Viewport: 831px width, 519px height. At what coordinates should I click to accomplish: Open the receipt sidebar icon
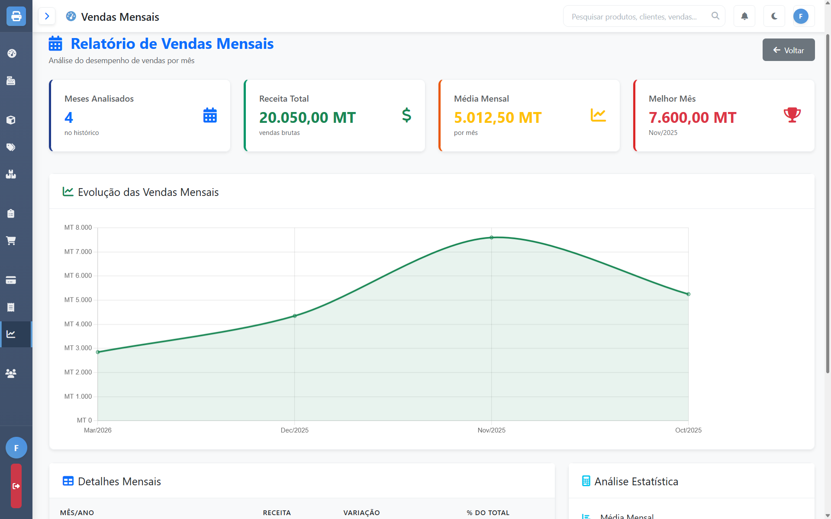tap(11, 307)
